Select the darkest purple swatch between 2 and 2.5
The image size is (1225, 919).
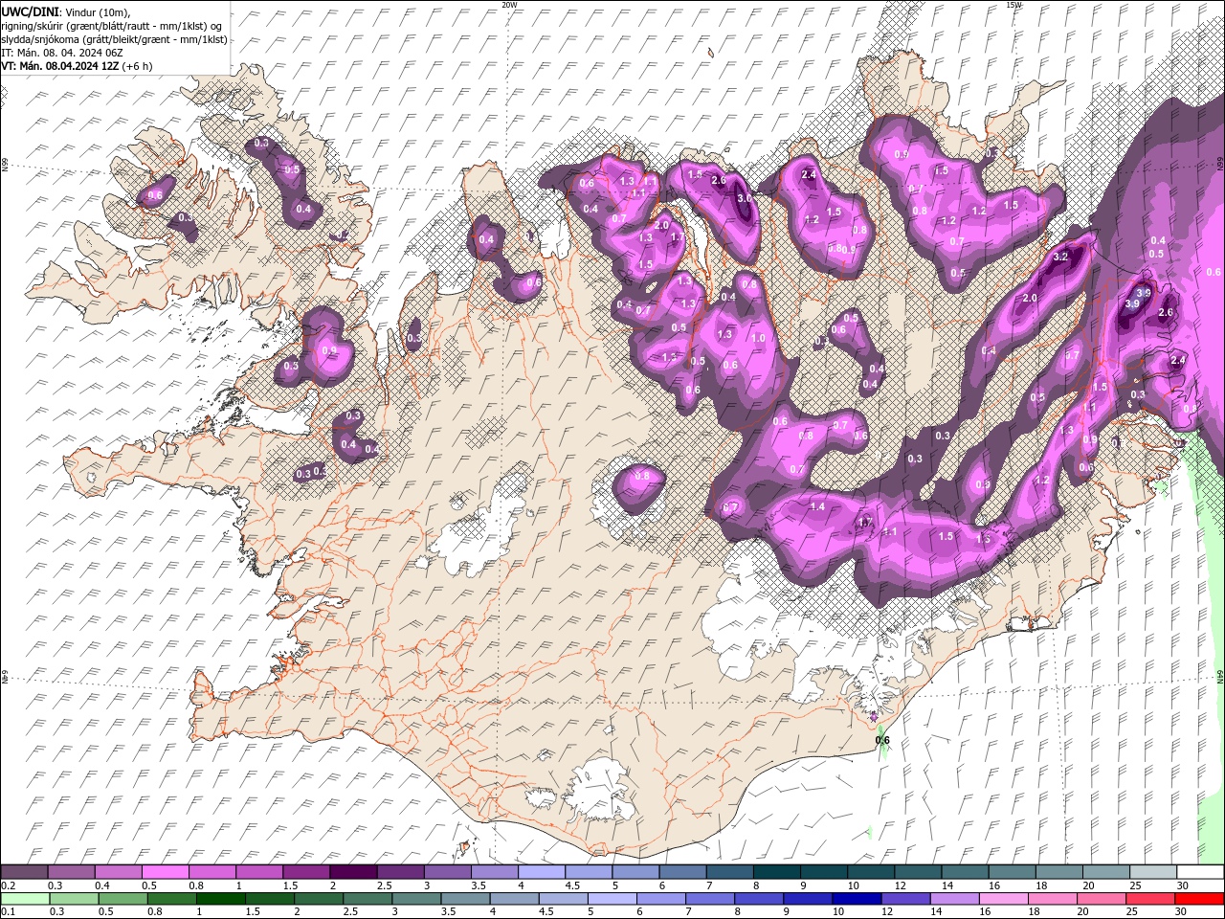point(352,872)
